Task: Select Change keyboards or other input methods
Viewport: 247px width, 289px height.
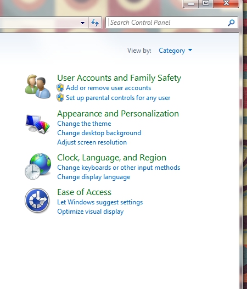Action: point(119,168)
